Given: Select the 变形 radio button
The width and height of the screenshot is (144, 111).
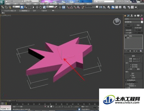Looking at the screenshot, I should [128, 69].
